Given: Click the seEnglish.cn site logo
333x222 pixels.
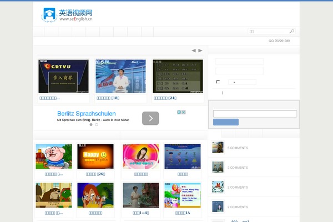Looking at the screenshot, I should point(67,15).
